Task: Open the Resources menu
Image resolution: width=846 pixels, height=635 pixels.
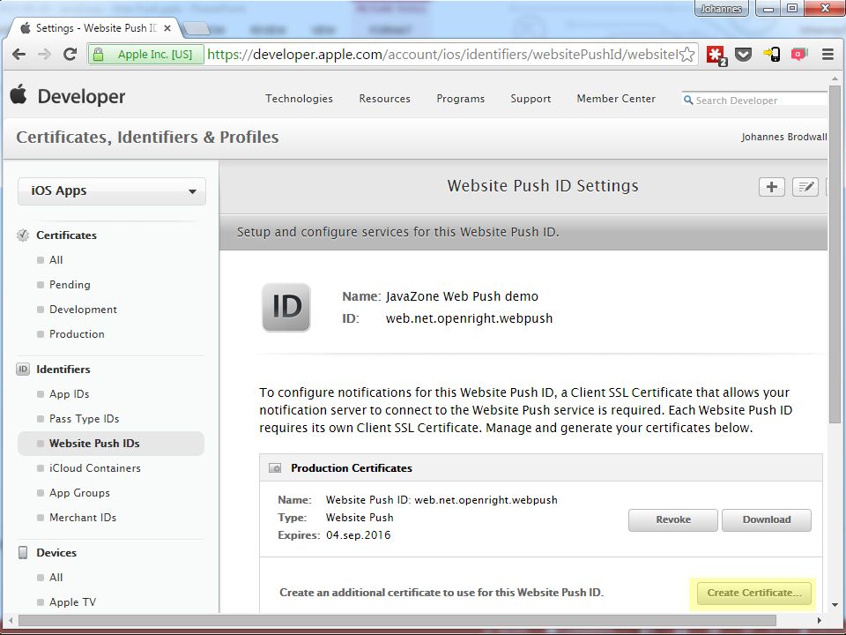Action: point(385,99)
